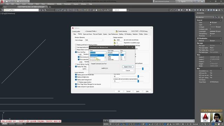The image size is (224, 126).
Task: Uncheck Show ToolTips checkbox
Action: 76,52
